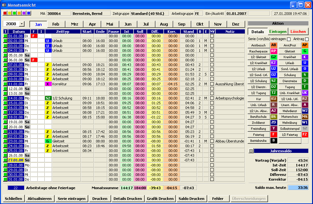Viewport: 313px width, 204px height.
Task: Open the Mrz month tab
Action: coord(75,24)
